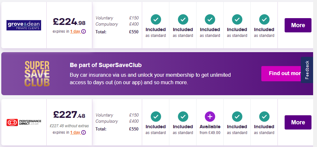The image size is (317, 147).
Task: Click the Find out more button
Action: coord(282,73)
